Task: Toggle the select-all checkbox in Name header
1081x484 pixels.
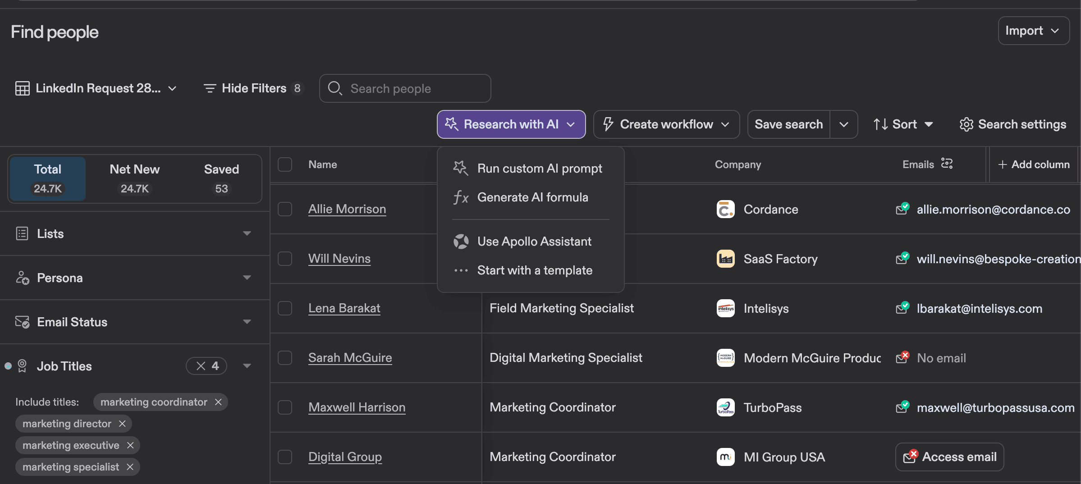Action: click(285, 164)
